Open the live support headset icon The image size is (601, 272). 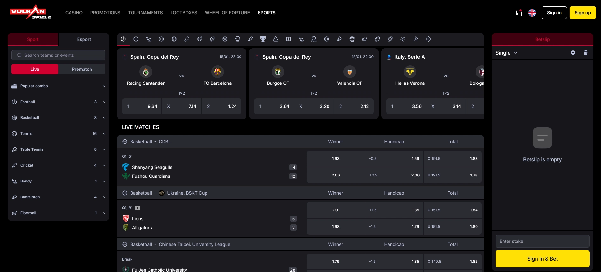[519, 13]
